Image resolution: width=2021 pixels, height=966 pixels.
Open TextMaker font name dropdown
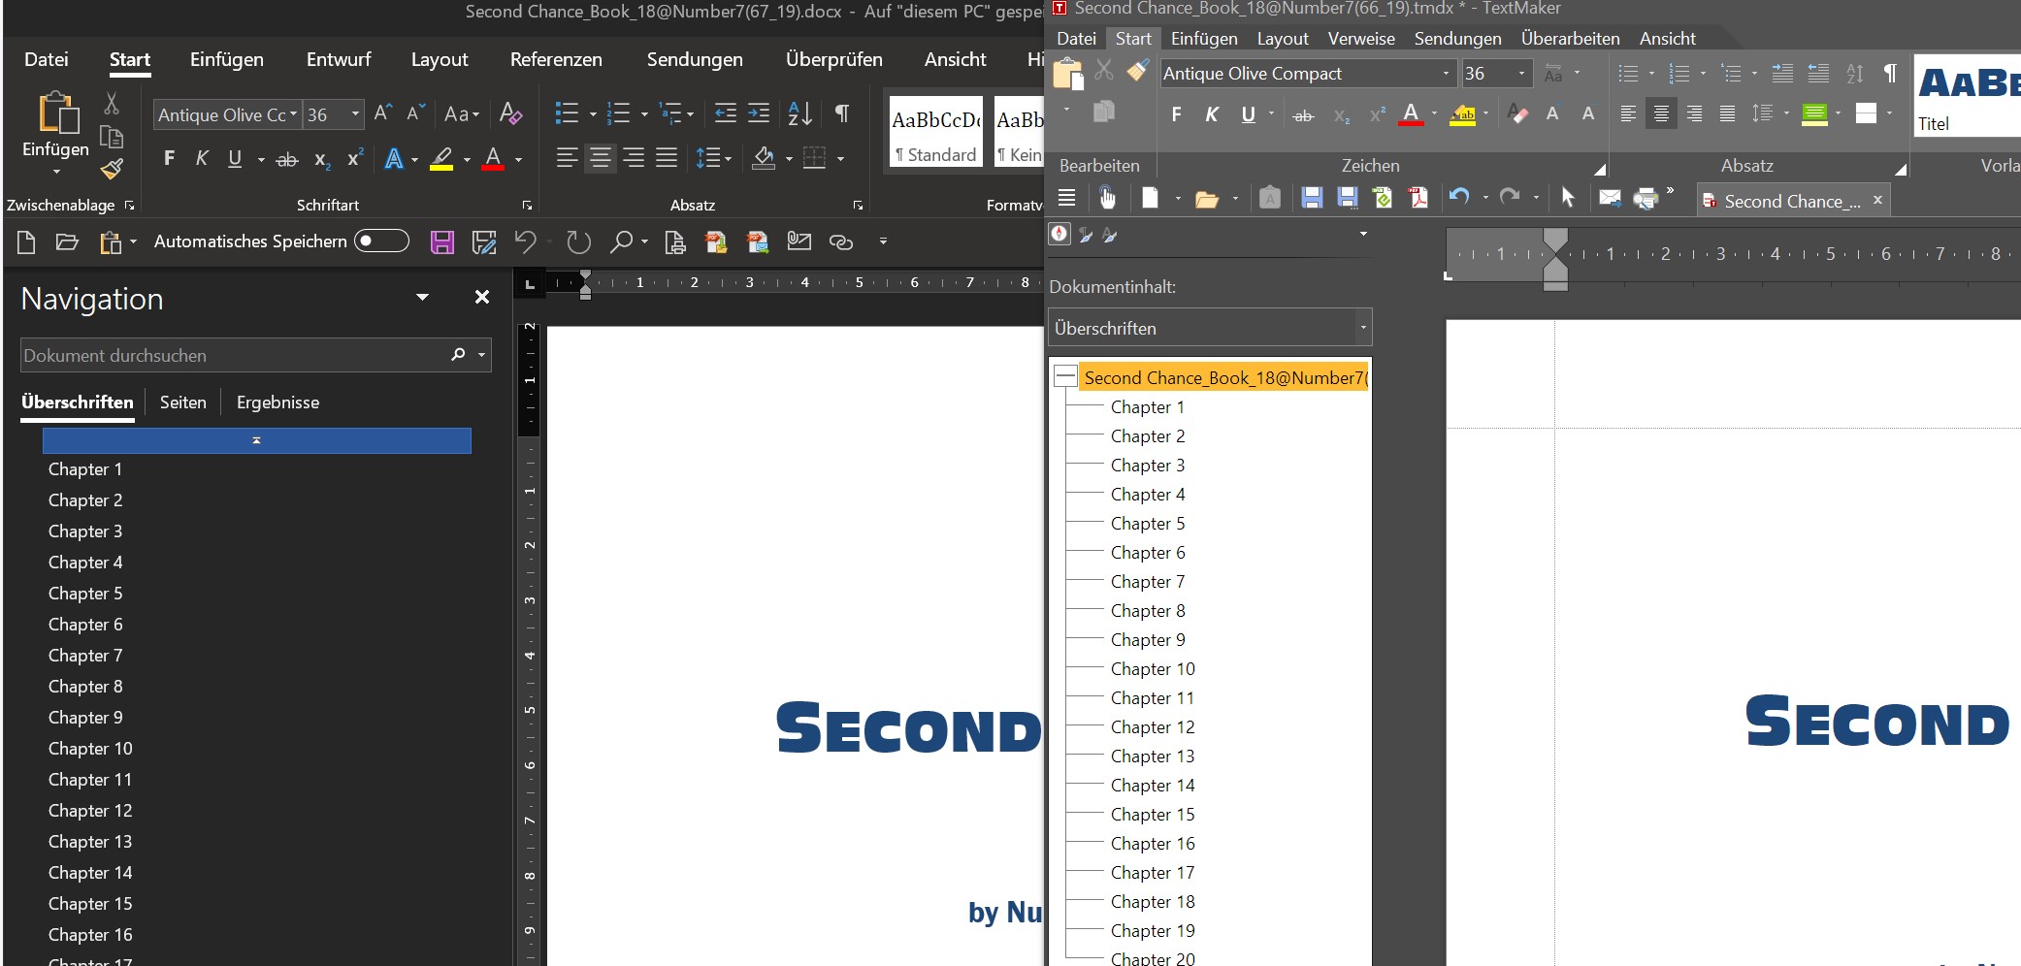[1446, 73]
